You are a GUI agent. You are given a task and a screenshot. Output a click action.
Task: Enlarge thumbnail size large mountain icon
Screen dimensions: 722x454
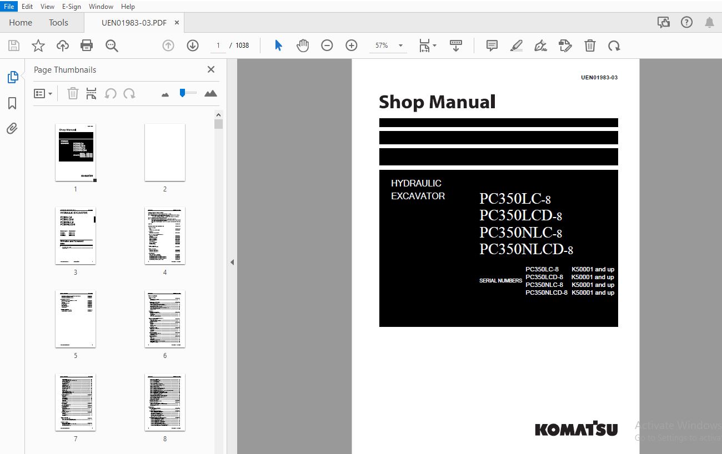(x=210, y=94)
